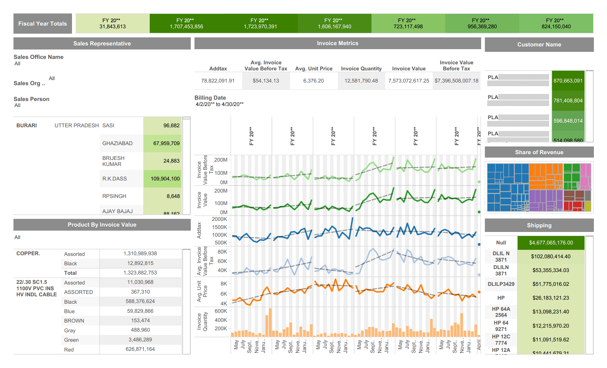Open the Sales Person filter set to All
The width and height of the screenshot is (607, 368).
[17, 105]
